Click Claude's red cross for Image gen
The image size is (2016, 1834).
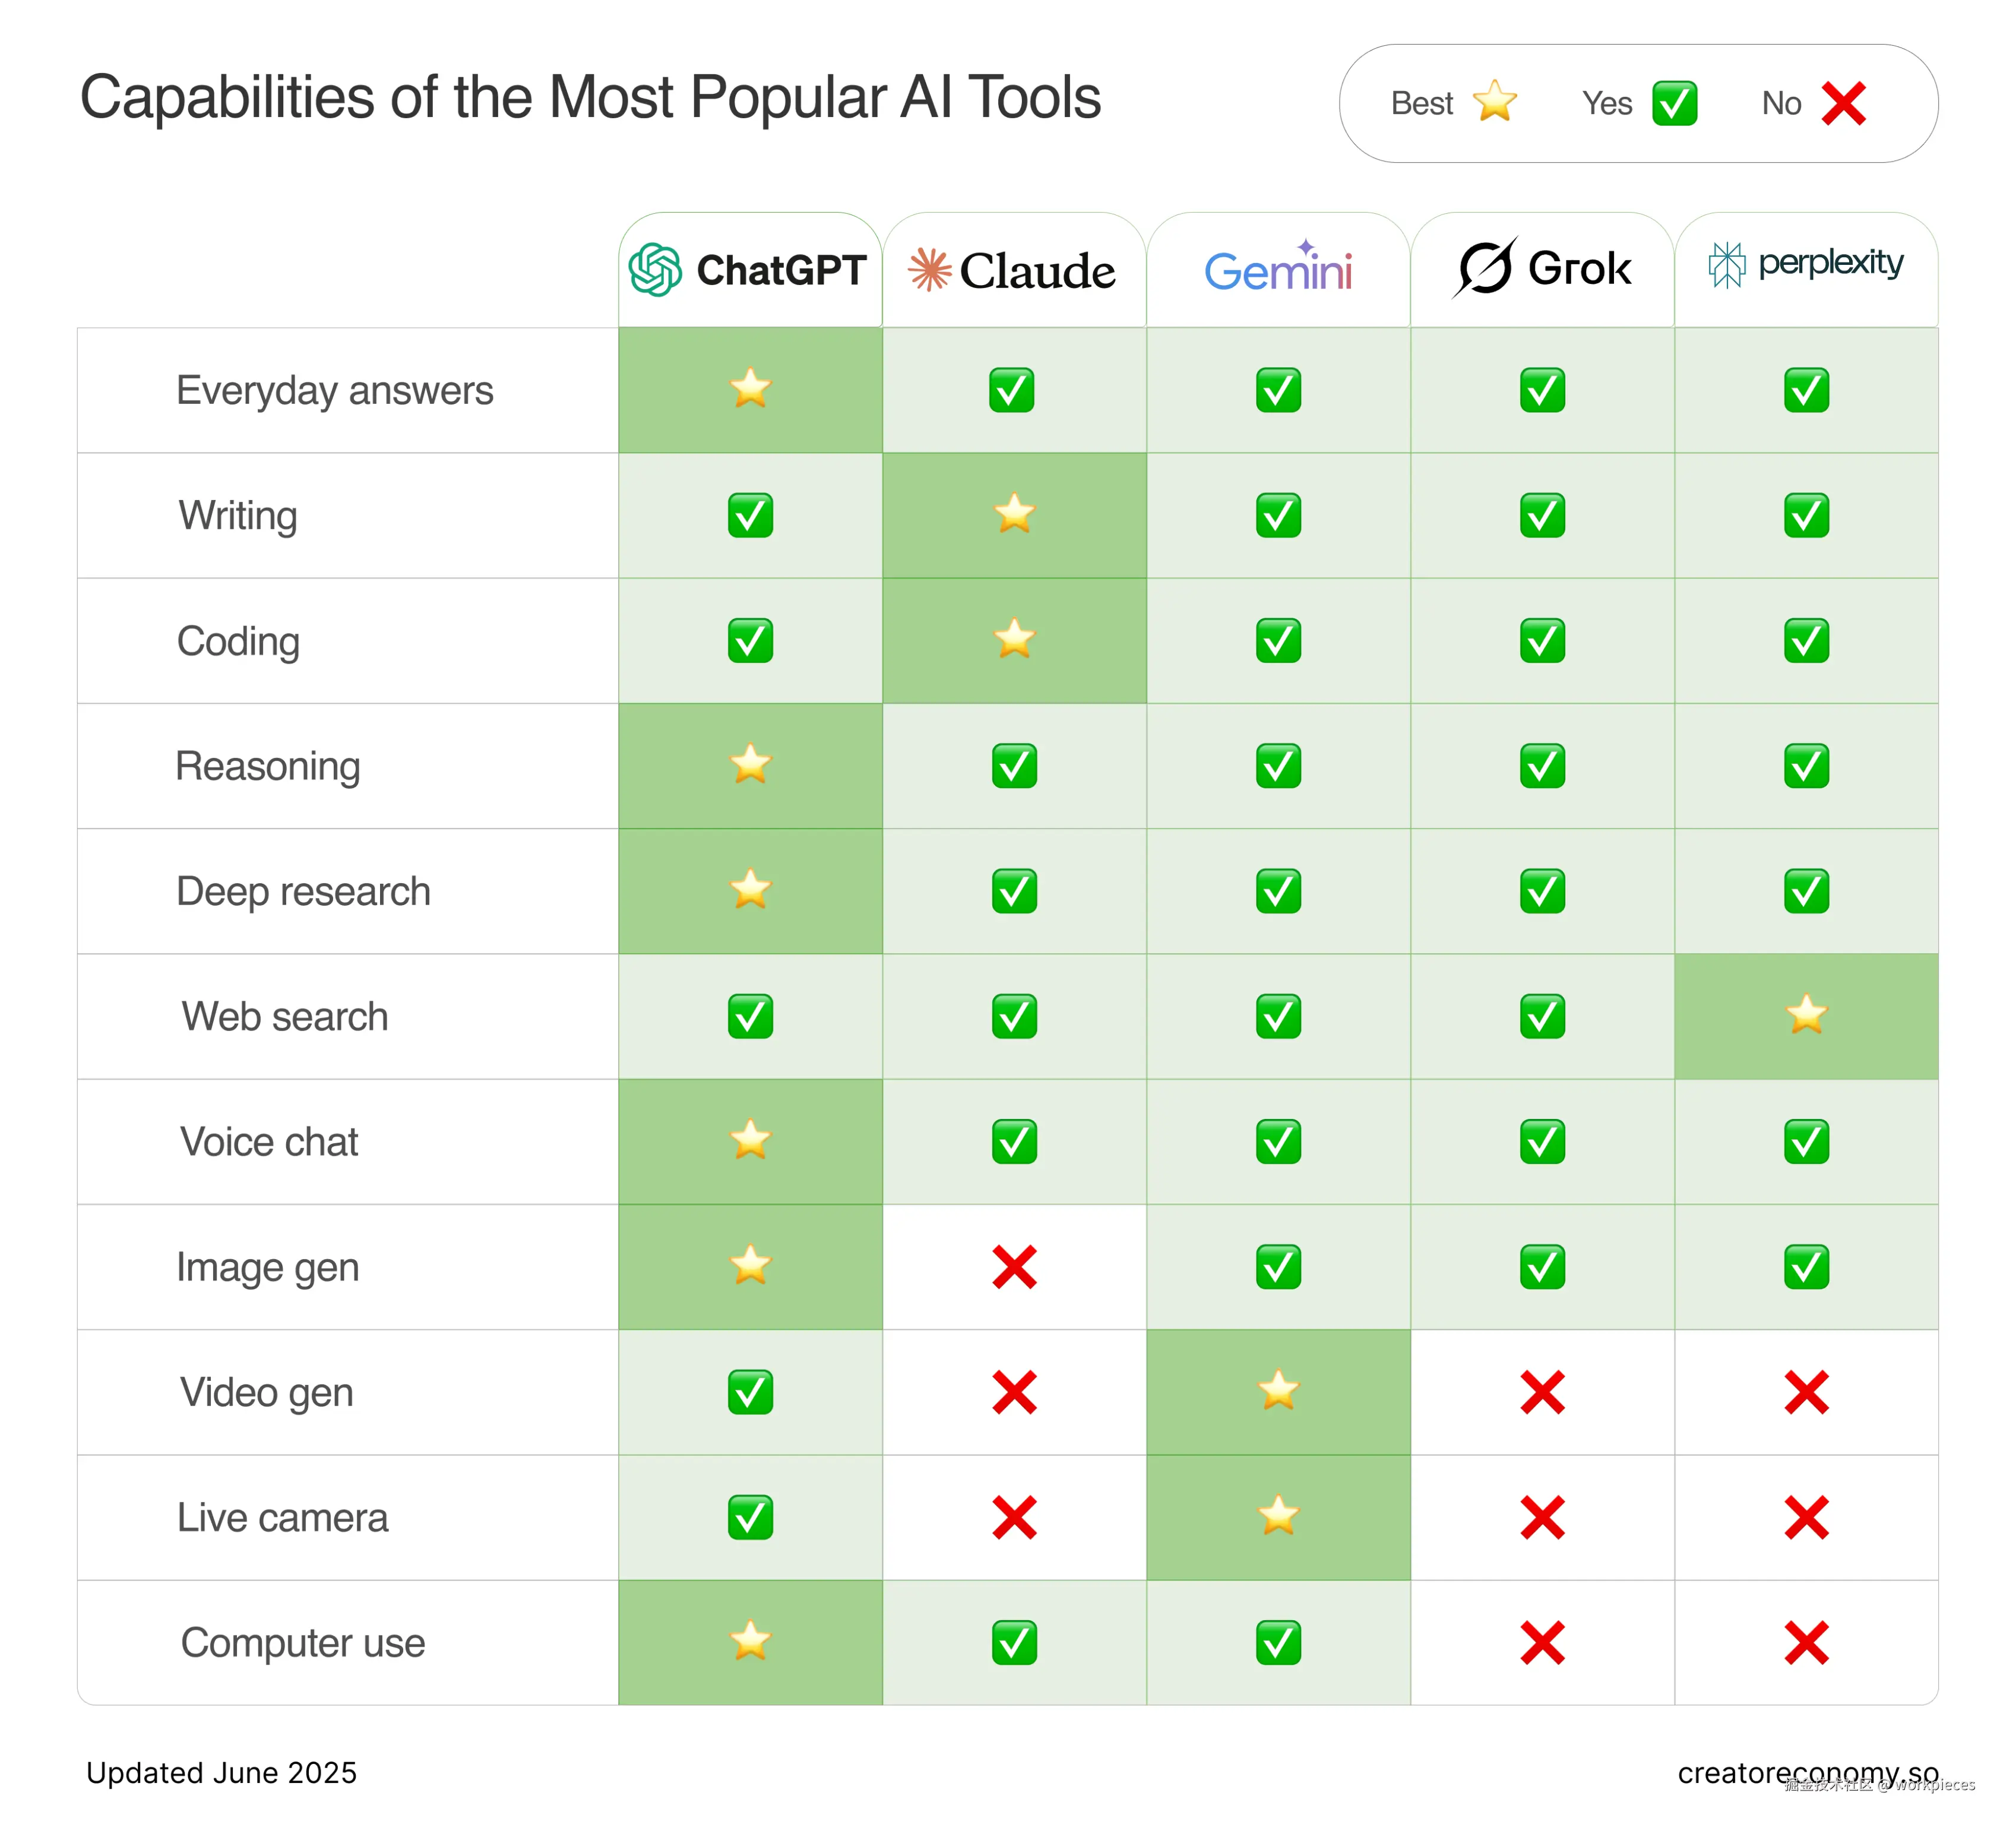pos(1014,1266)
